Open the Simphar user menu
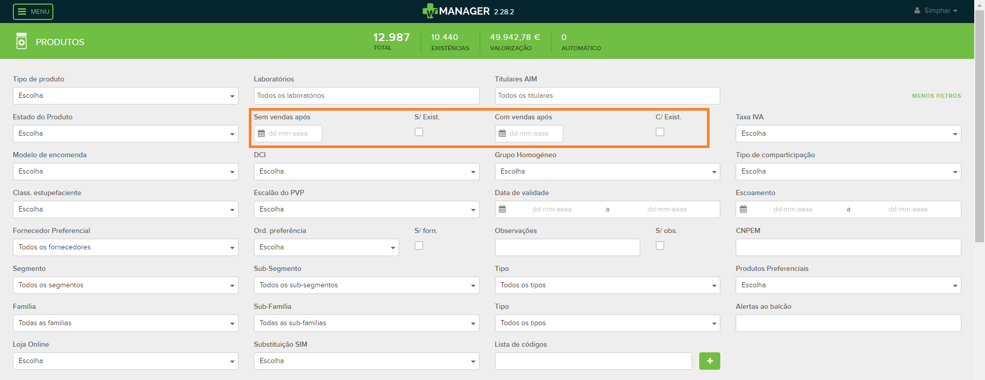The height and width of the screenshot is (380, 985). pyautogui.click(x=940, y=11)
